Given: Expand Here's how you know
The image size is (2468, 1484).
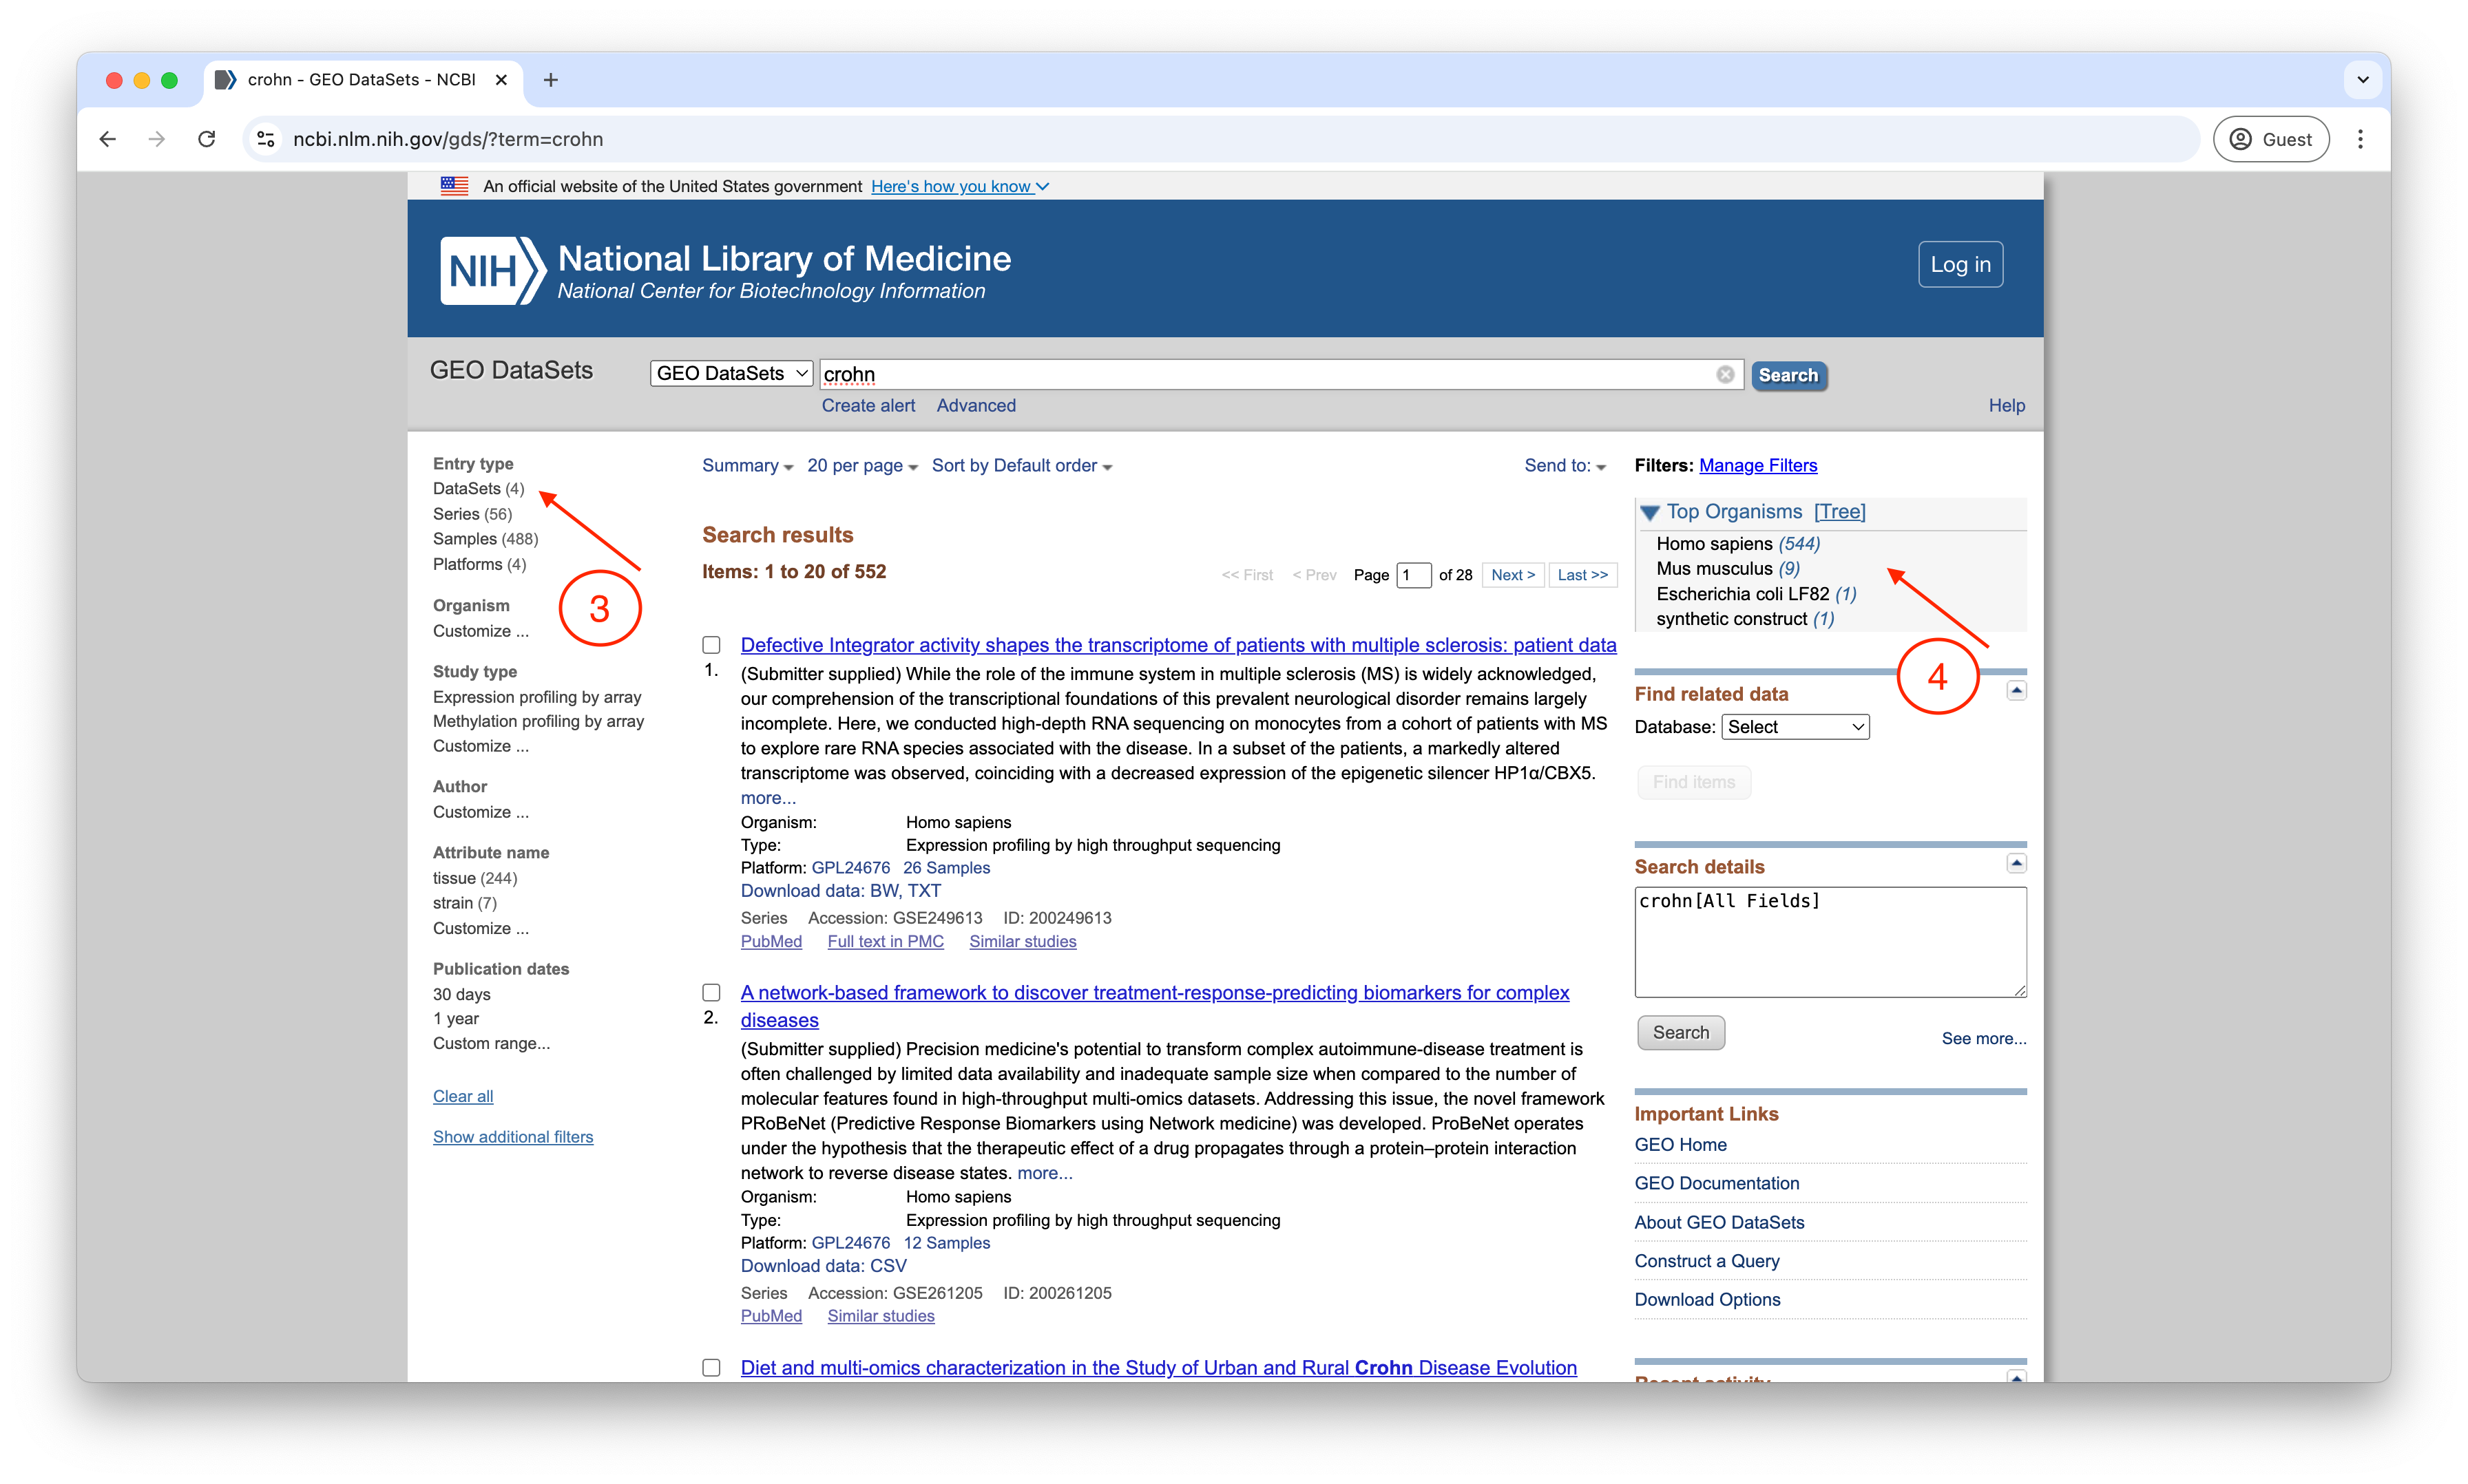Looking at the screenshot, I should coord(959,186).
